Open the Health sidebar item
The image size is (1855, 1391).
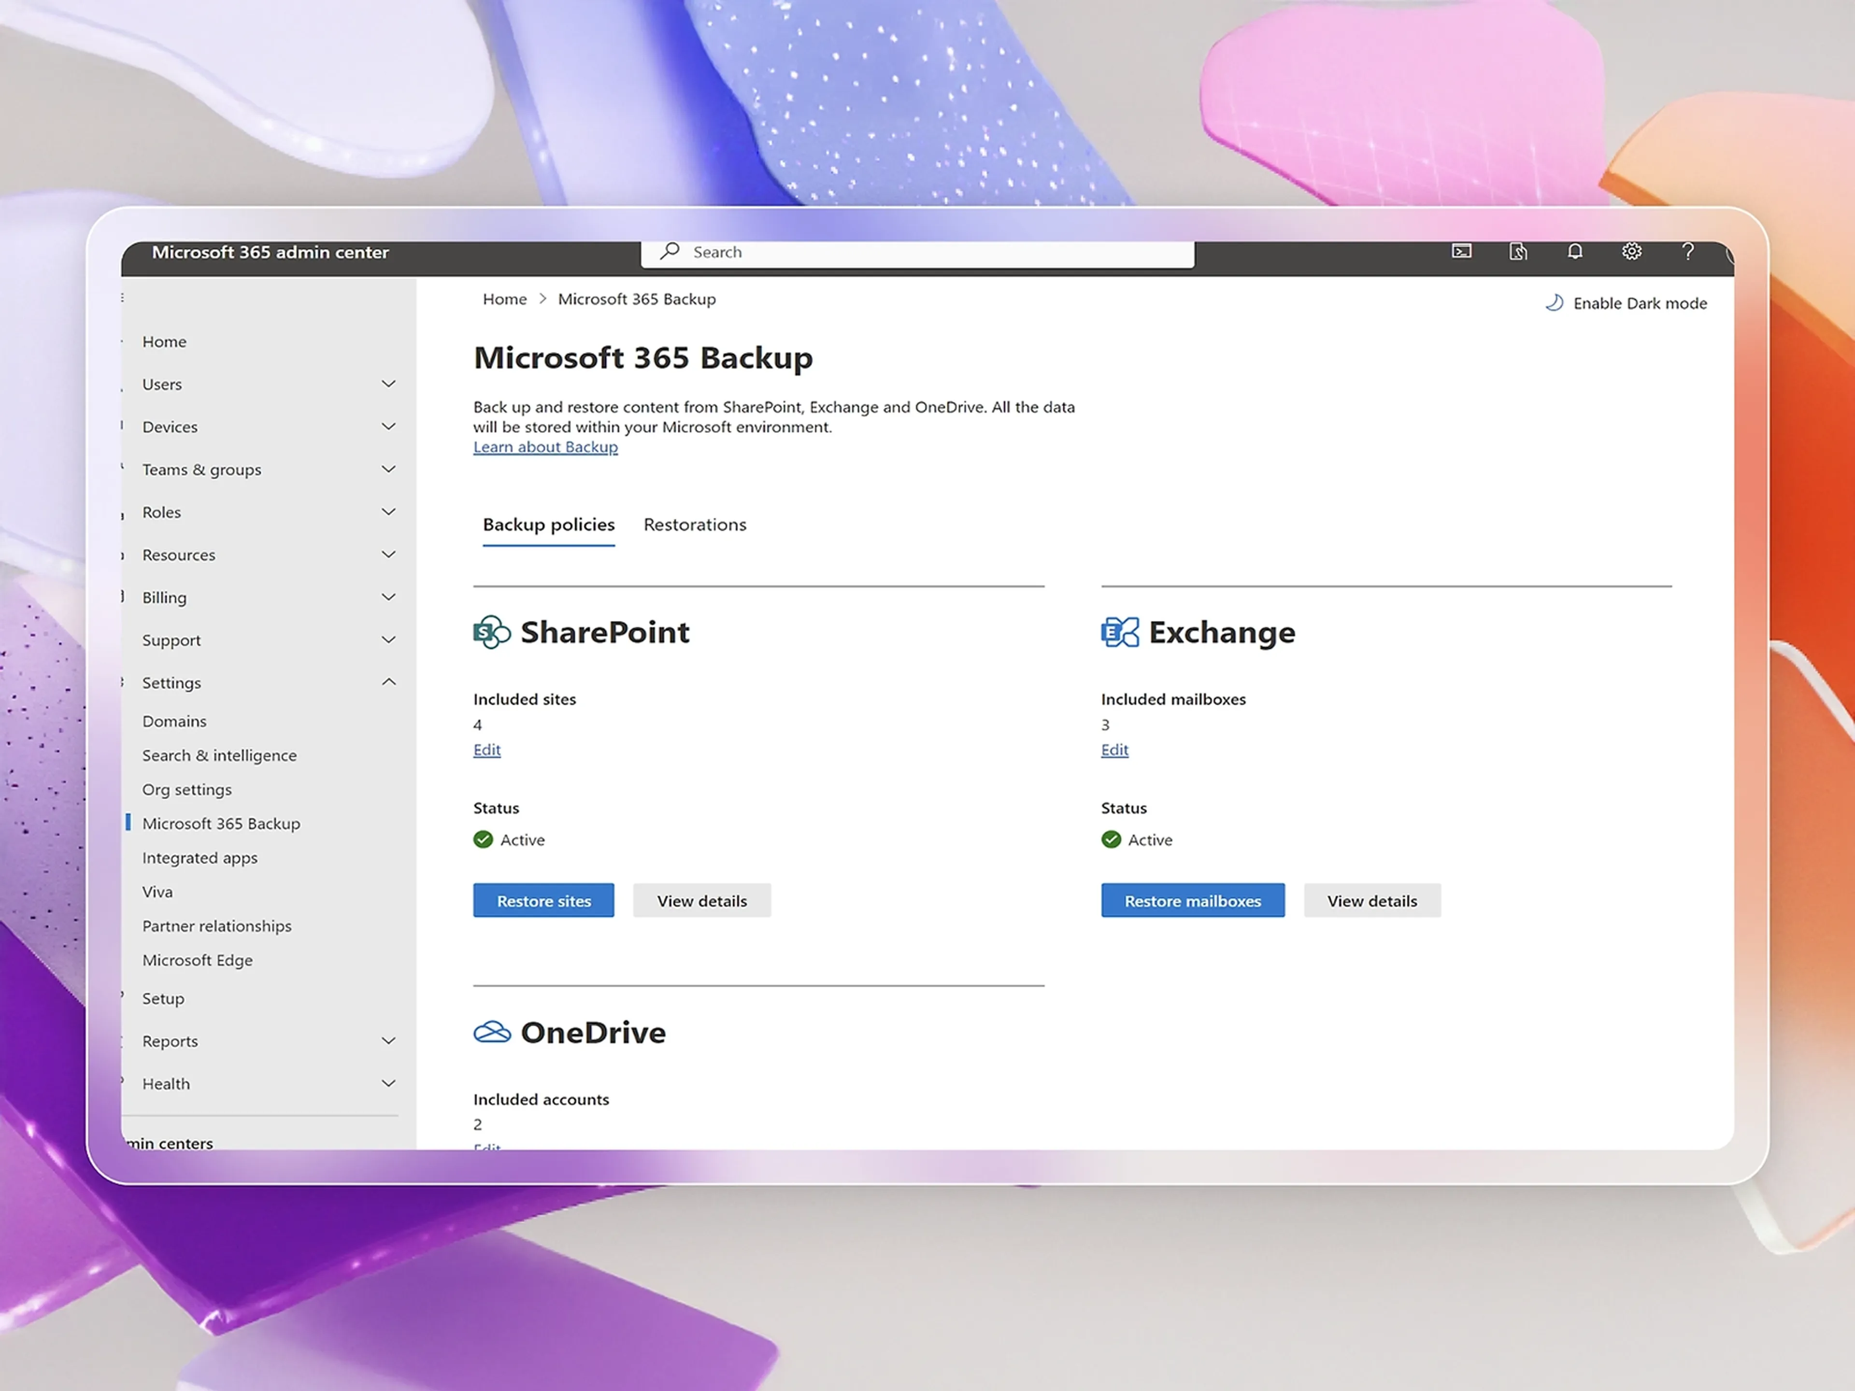166,1083
